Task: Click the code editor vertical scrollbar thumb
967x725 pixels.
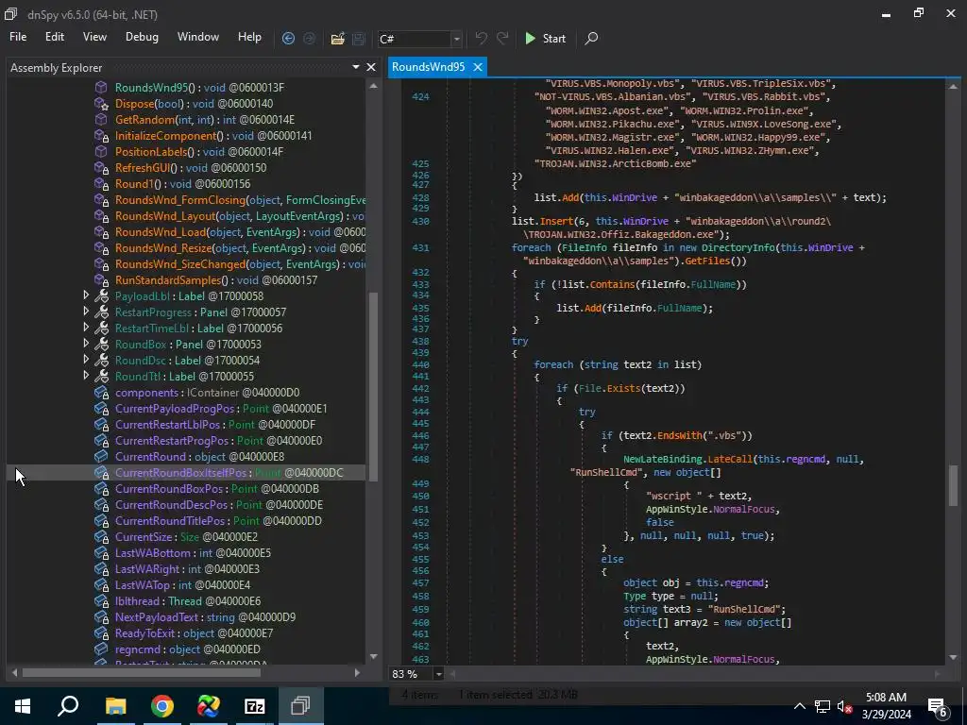Action: (953, 485)
